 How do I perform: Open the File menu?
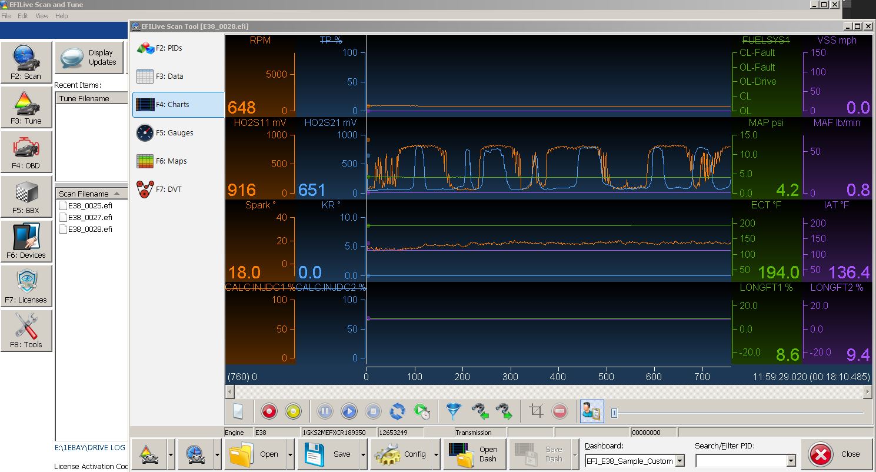(x=6, y=16)
